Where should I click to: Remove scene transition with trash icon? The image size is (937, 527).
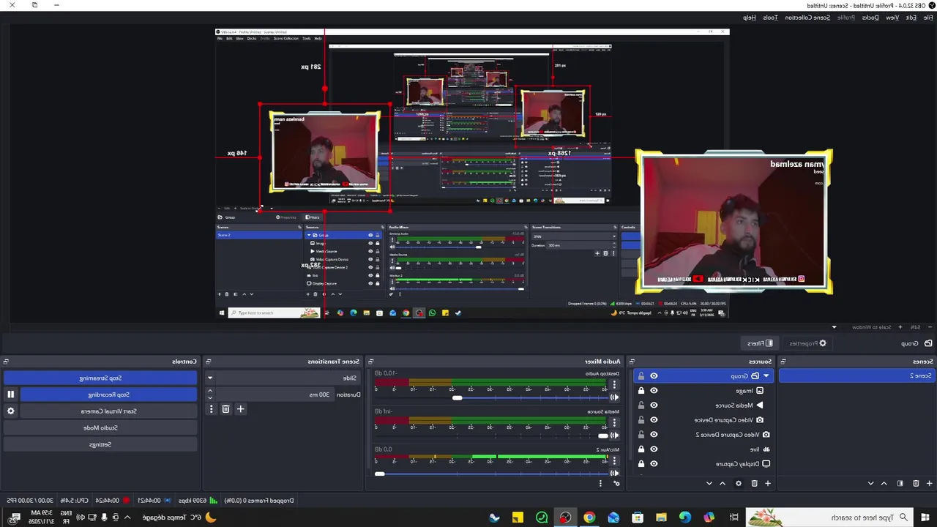(225, 409)
